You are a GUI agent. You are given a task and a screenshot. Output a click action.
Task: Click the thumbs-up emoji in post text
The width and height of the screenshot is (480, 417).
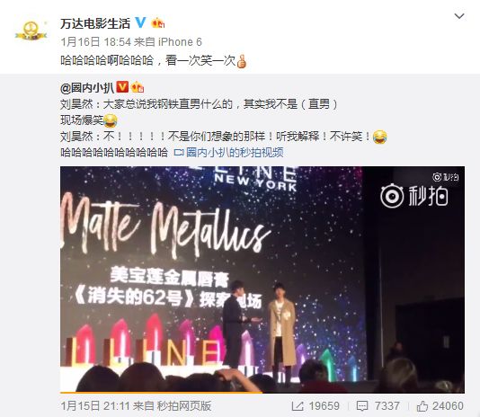pyautogui.click(x=242, y=61)
